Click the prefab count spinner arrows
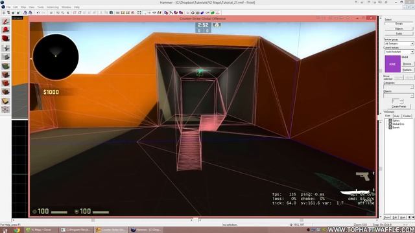This screenshot has width=415, height=233. tap(401, 101)
